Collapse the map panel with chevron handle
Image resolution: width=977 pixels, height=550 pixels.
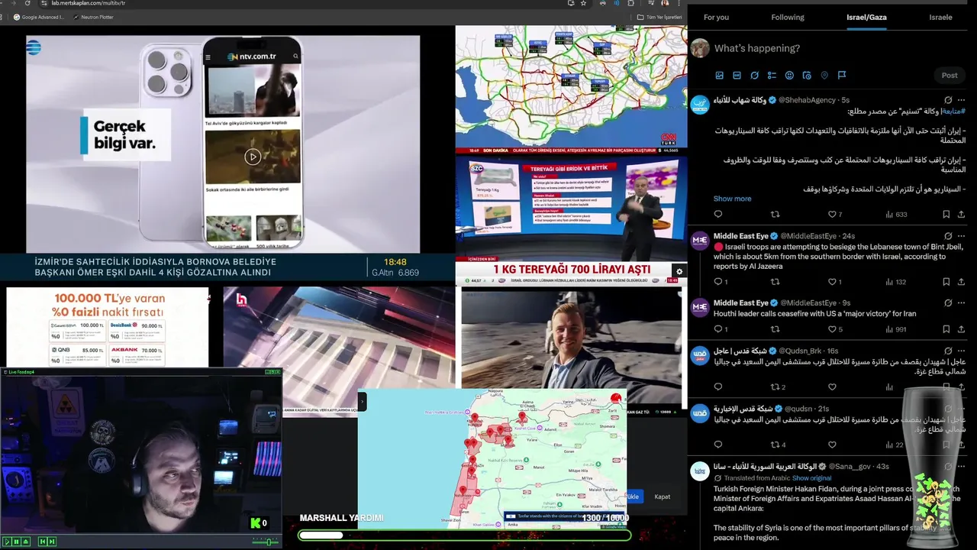(x=363, y=401)
